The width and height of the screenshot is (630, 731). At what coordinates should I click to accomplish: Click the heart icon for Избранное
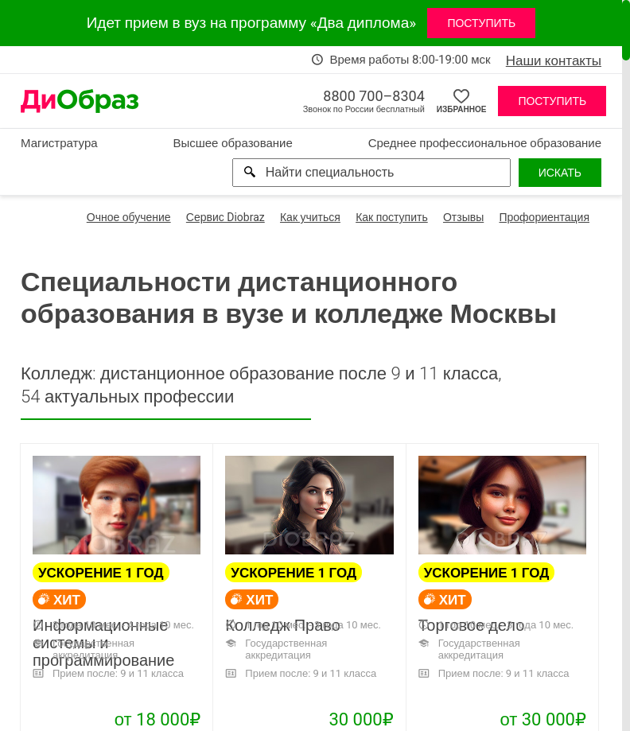[461, 96]
